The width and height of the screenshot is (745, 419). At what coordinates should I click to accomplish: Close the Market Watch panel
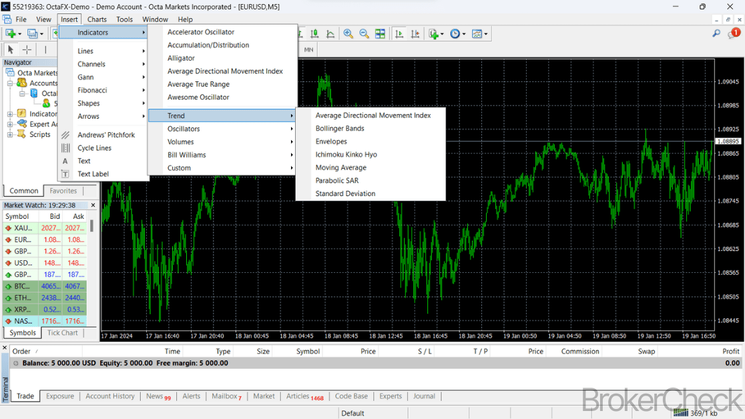pos(93,205)
